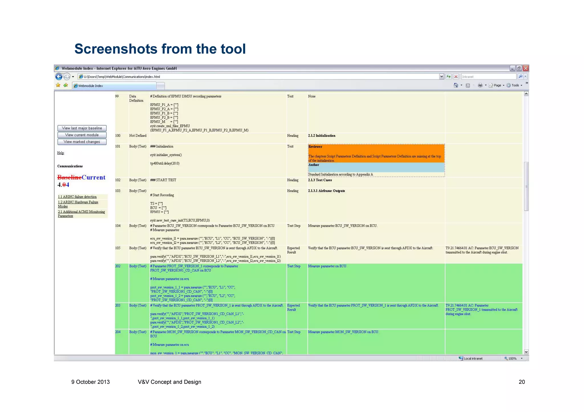This screenshot has width=584, height=412.
Task: Click Local intranet zone status icon
Action: pyautogui.click(x=461, y=358)
